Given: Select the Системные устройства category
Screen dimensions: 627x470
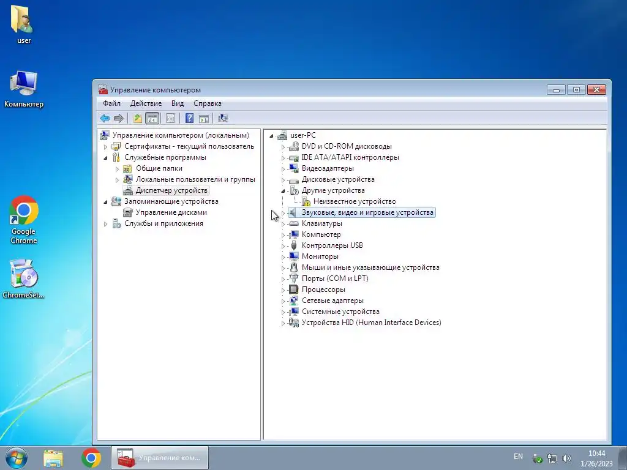Looking at the screenshot, I should point(340,311).
